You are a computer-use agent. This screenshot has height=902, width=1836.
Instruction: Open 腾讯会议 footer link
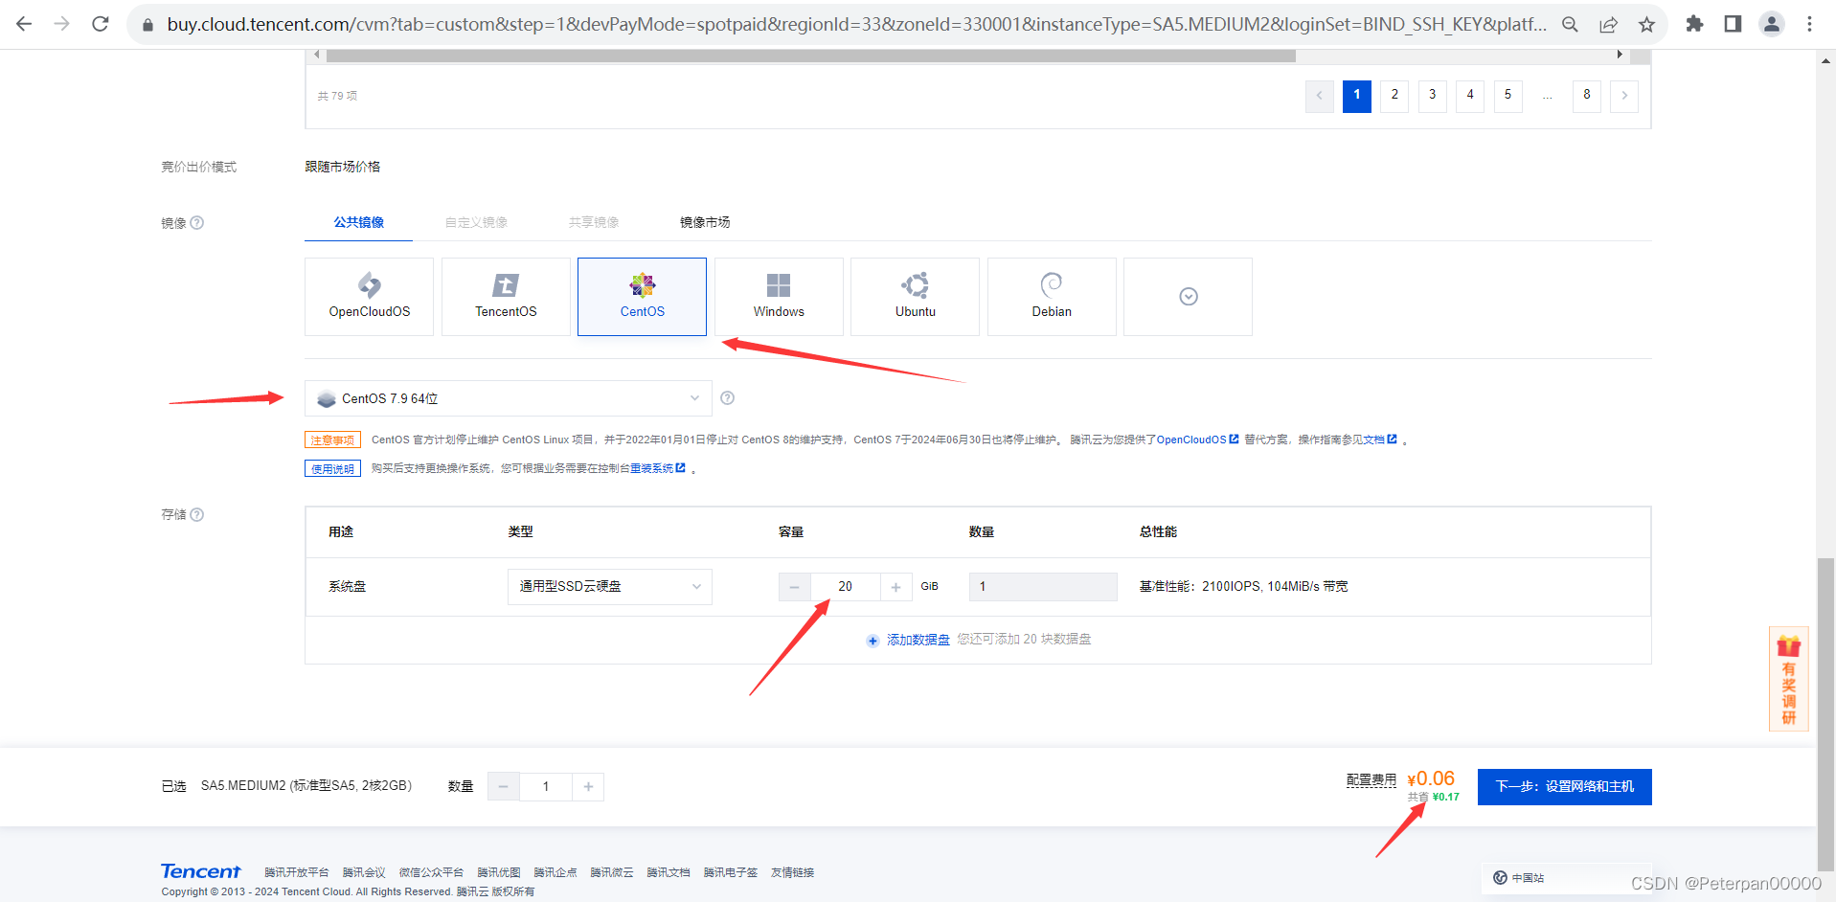(x=364, y=872)
